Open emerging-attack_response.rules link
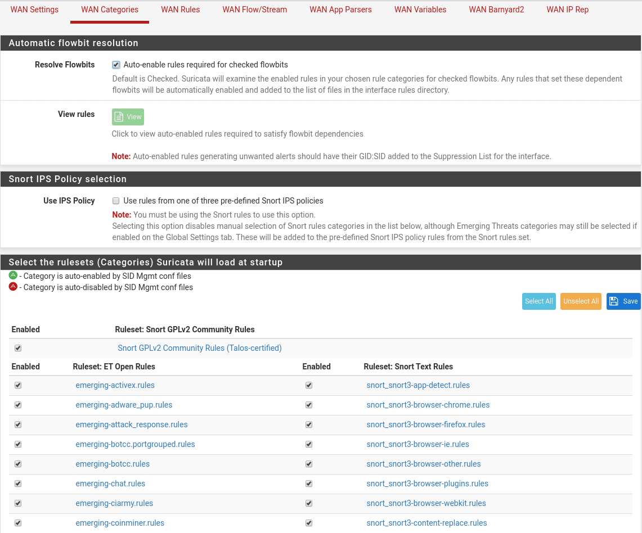The image size is (642, 533). coord(132,424)
